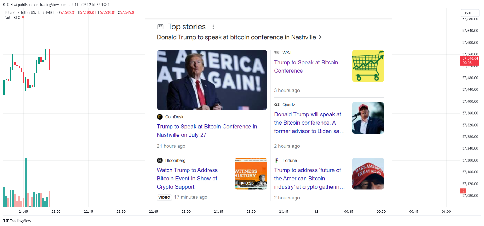Click the Fortune logo icon
This screenshot has height=226, width=484.
click(x=277, y=160)
